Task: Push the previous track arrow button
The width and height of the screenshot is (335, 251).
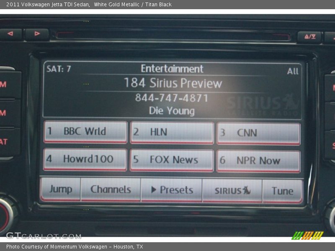Action: point(11,34)
